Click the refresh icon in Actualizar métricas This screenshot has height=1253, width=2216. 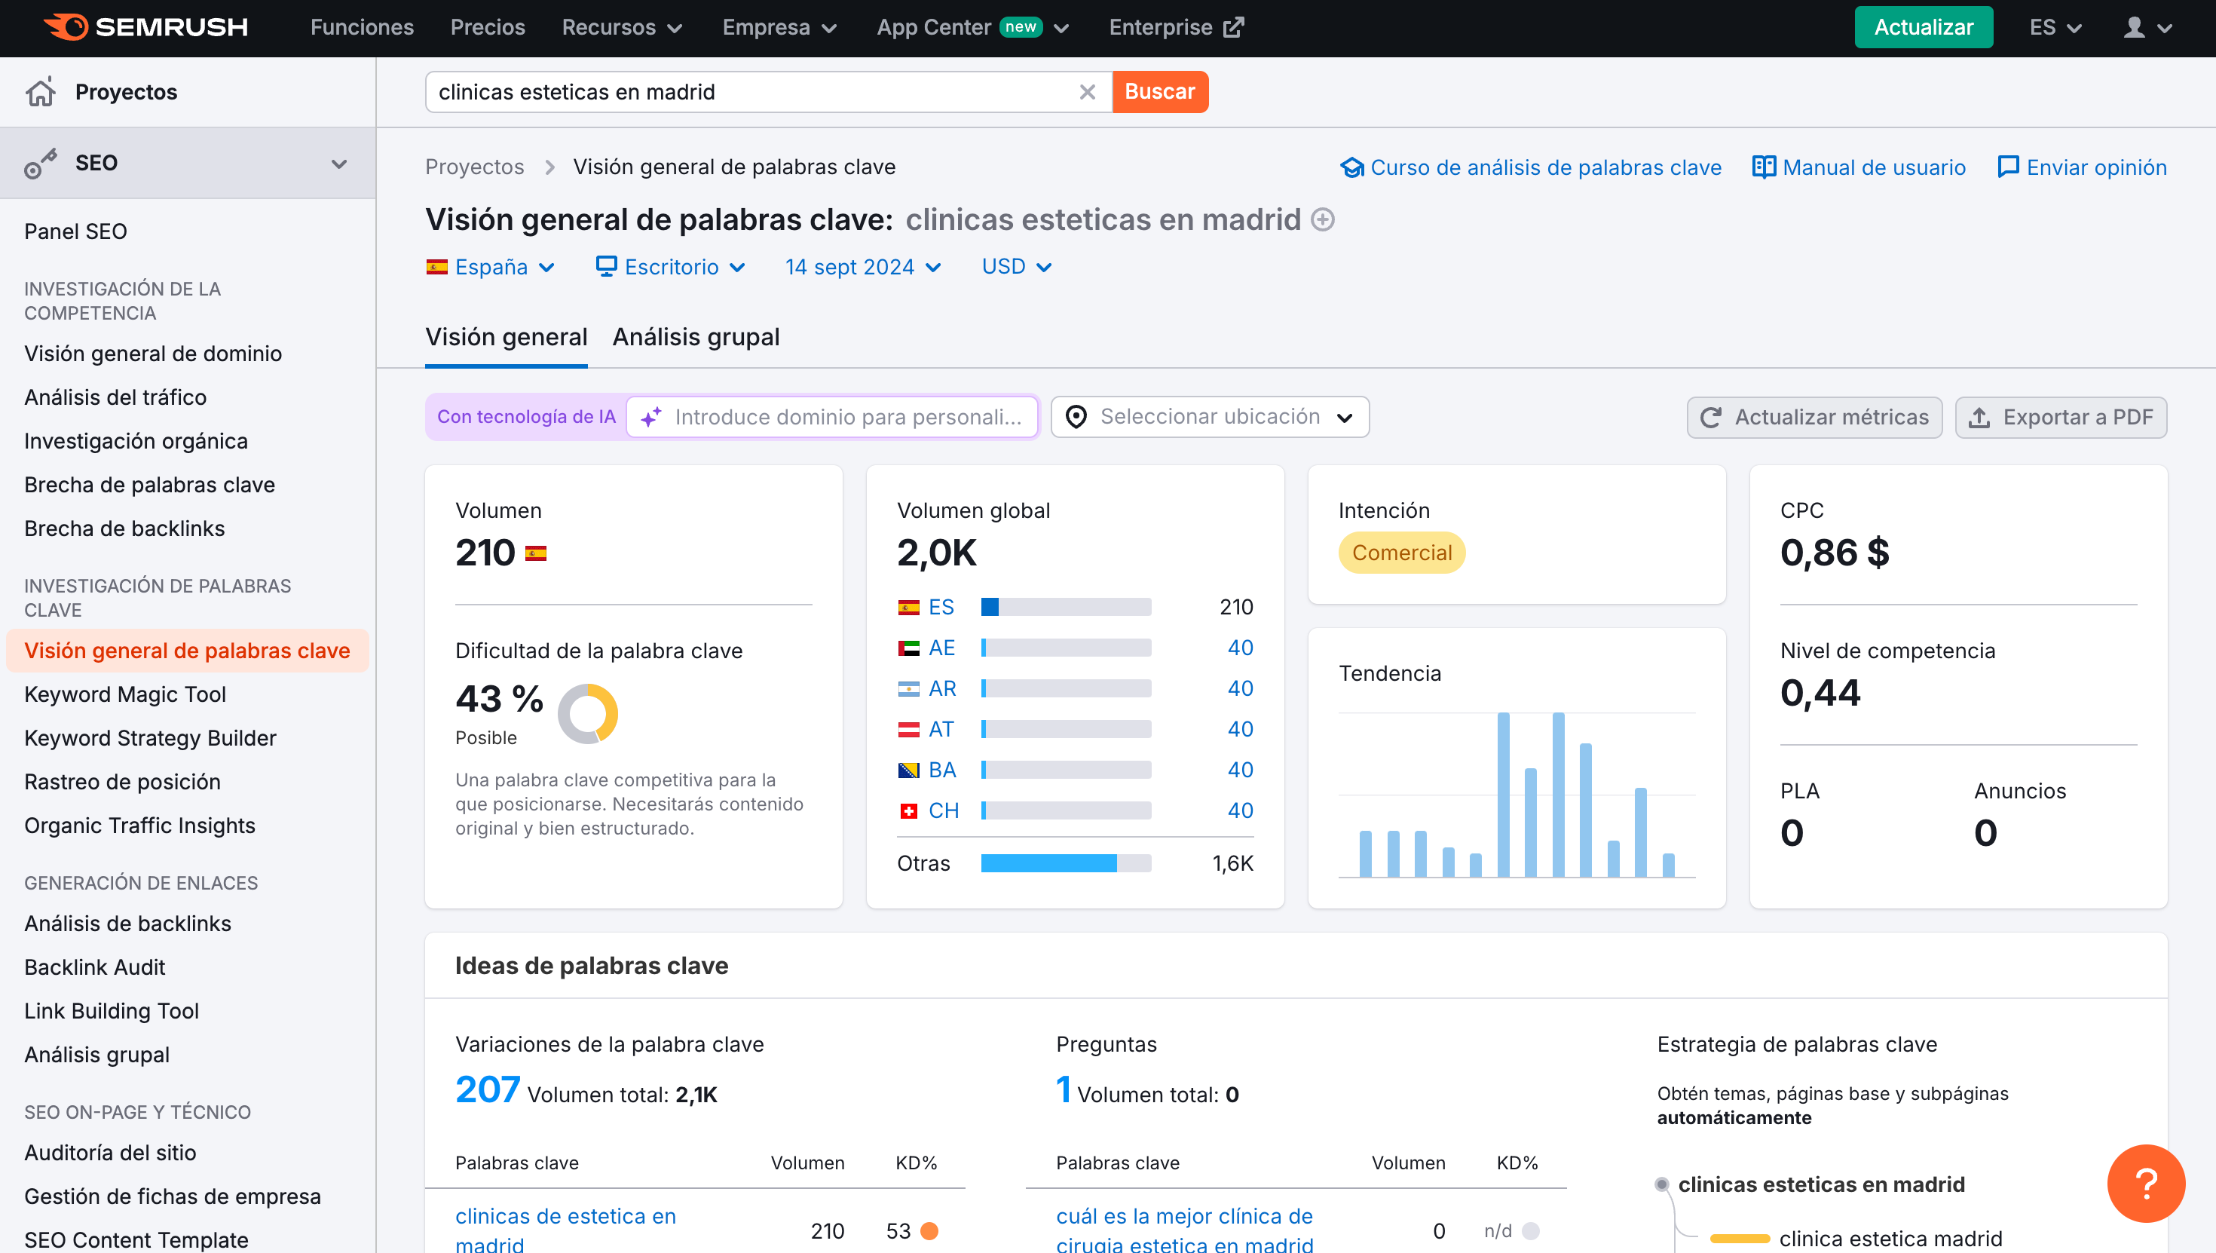click(x=1710, y=418)
